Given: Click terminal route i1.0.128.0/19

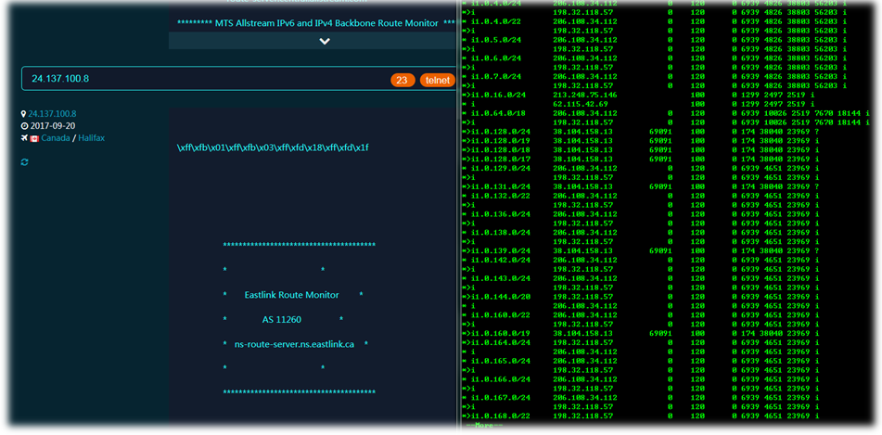Looking at the screenshot, I should [x=500, y=141].
